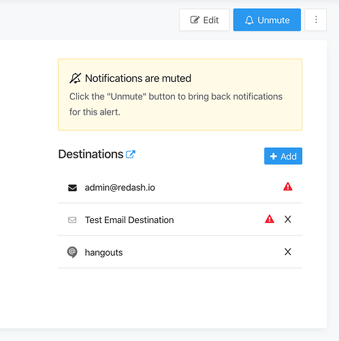339x341 pixels.
Task: Click outlined mail icon of Test Email Destination
Action: click(72, 220)
